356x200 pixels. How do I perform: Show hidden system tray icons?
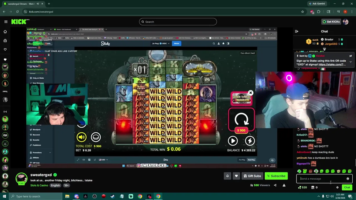tap(319, 196)
